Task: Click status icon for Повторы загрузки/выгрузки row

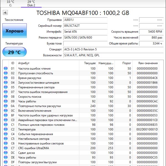Action: point(6,162)
